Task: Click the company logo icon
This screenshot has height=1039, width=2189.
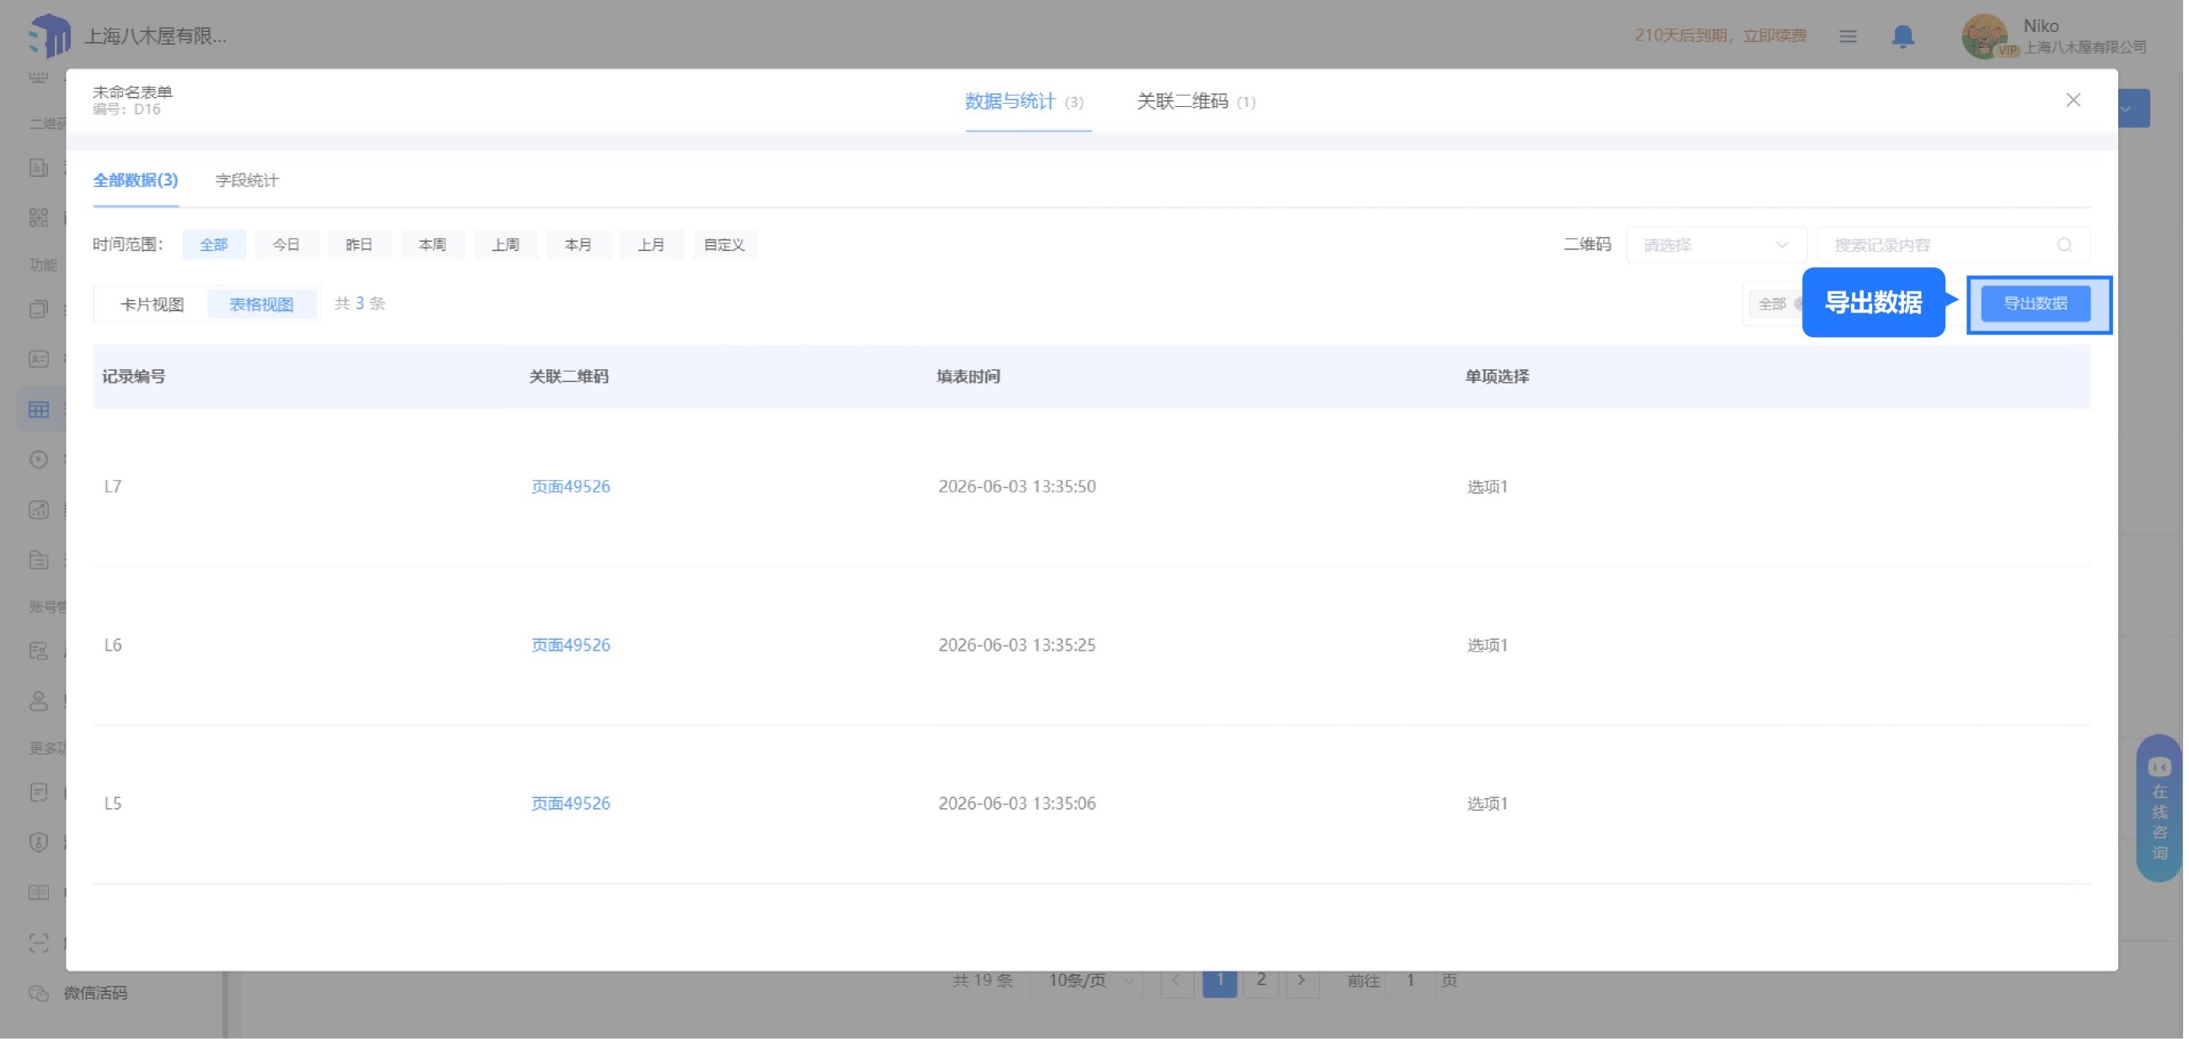Action: (x=49, y=35)
